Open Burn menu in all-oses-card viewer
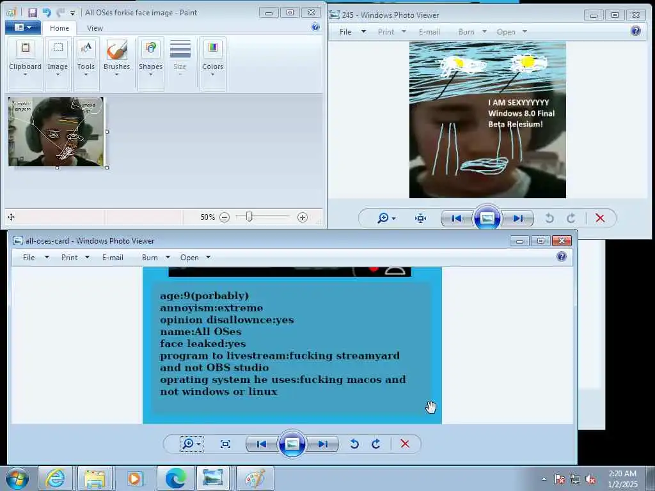 (x=156, y=258)
